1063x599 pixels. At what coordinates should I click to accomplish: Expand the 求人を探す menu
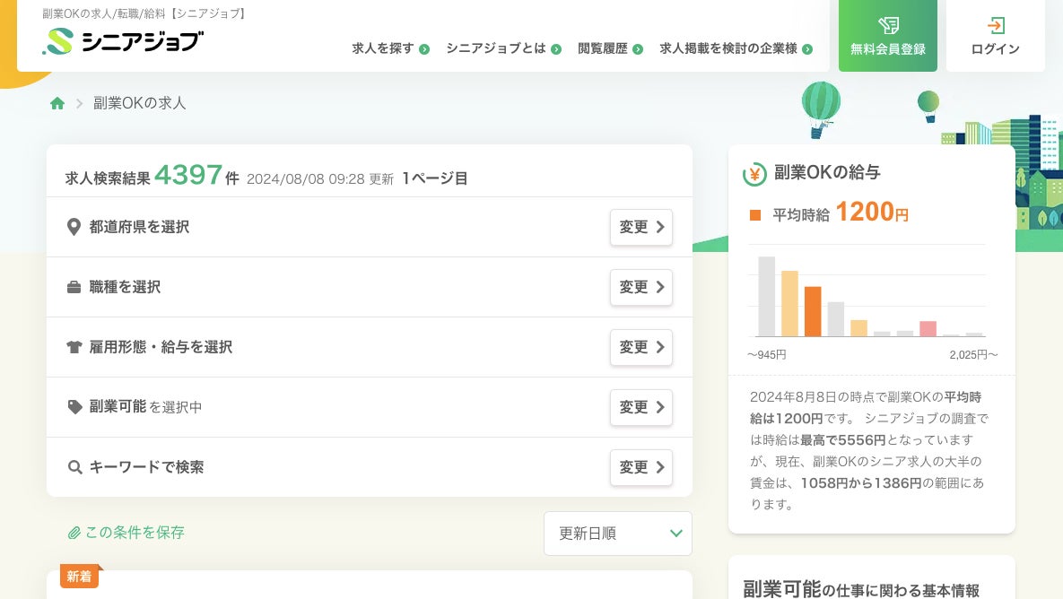[390, 49]
